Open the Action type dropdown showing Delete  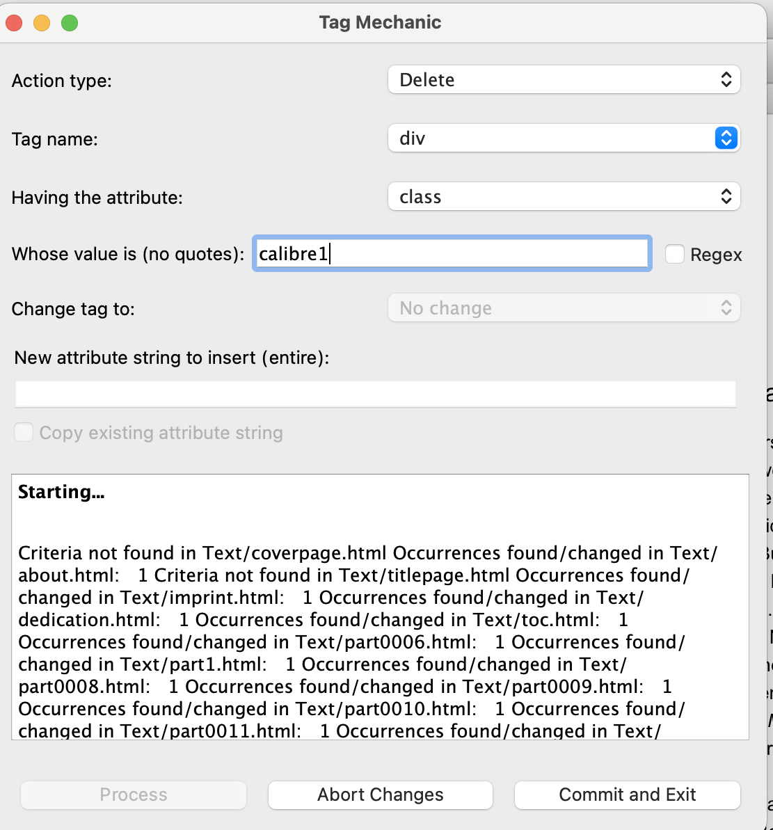click(x=564, y=80)
